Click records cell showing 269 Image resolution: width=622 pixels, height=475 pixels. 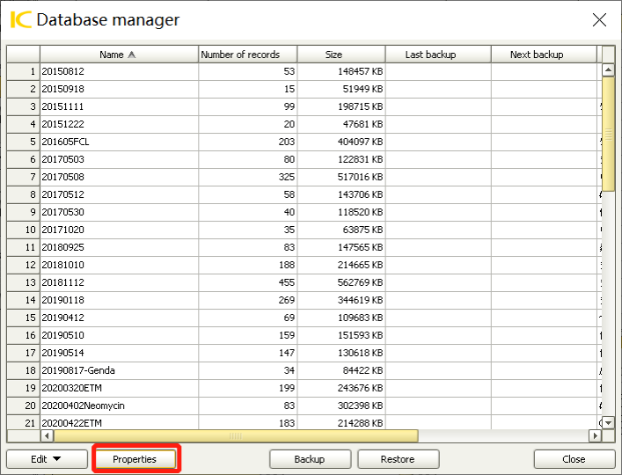tap(248, 300)
